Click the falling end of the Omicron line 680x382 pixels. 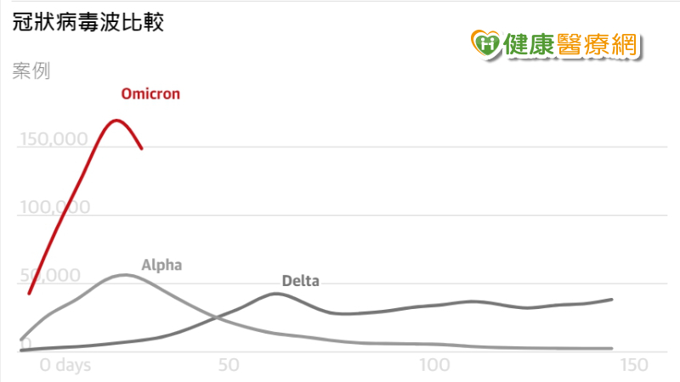click(x=141, y=148)
